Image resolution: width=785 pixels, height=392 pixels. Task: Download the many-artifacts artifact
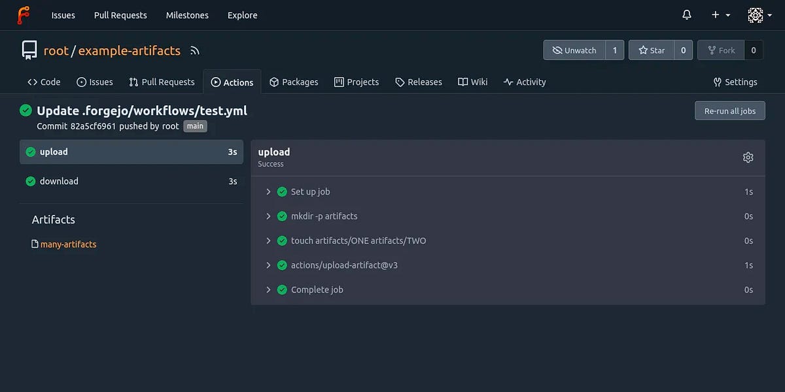coord(68,244)
